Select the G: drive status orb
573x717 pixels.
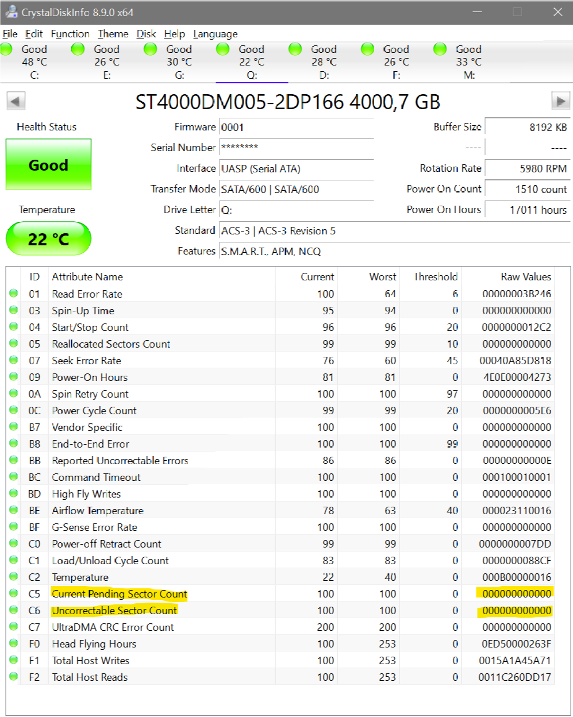(x=151, y=49)
